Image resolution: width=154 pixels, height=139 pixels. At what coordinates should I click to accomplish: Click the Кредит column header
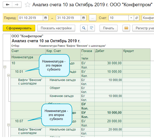[136, 55]
